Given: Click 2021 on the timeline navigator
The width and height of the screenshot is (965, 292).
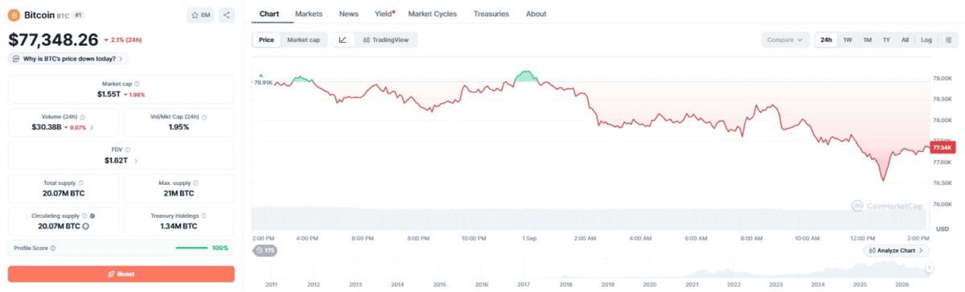Looking at the screenshot, I should (x=692, y=285).
